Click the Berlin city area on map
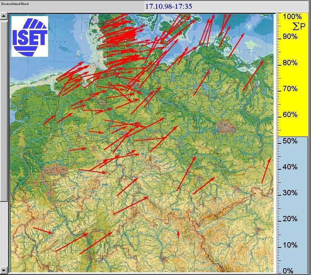The image size is (311, 275). [225, 127]
